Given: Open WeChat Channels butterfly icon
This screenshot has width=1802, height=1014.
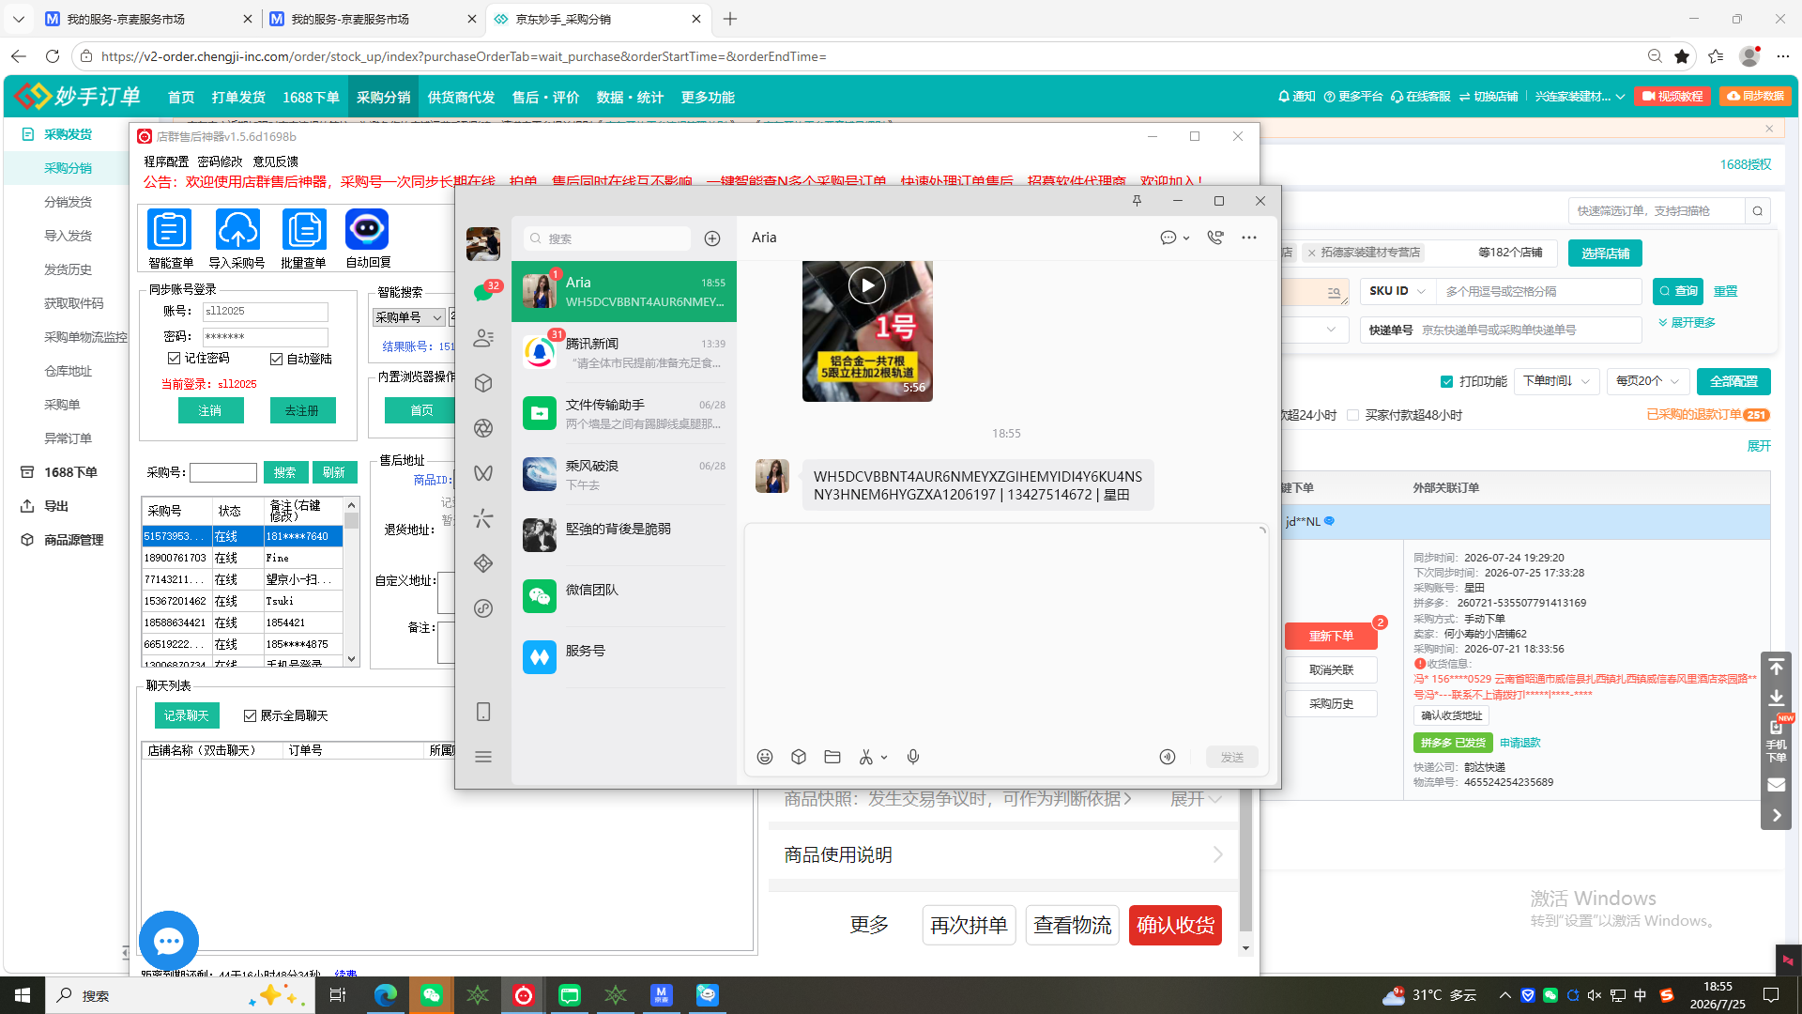Looking at the screenshot, I should pyautogui.click(x=483, y=473).
